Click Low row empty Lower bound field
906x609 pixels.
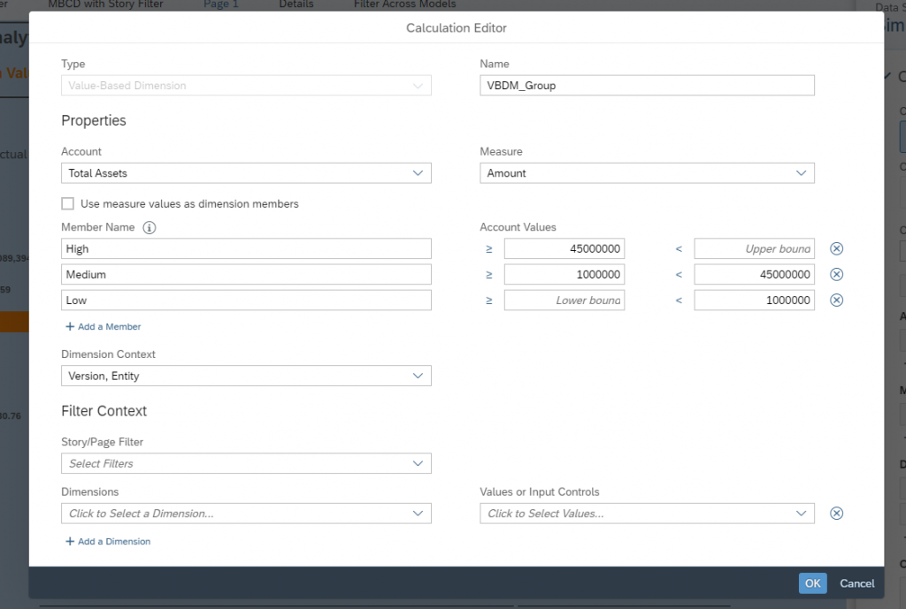click(x=564, y=301)
